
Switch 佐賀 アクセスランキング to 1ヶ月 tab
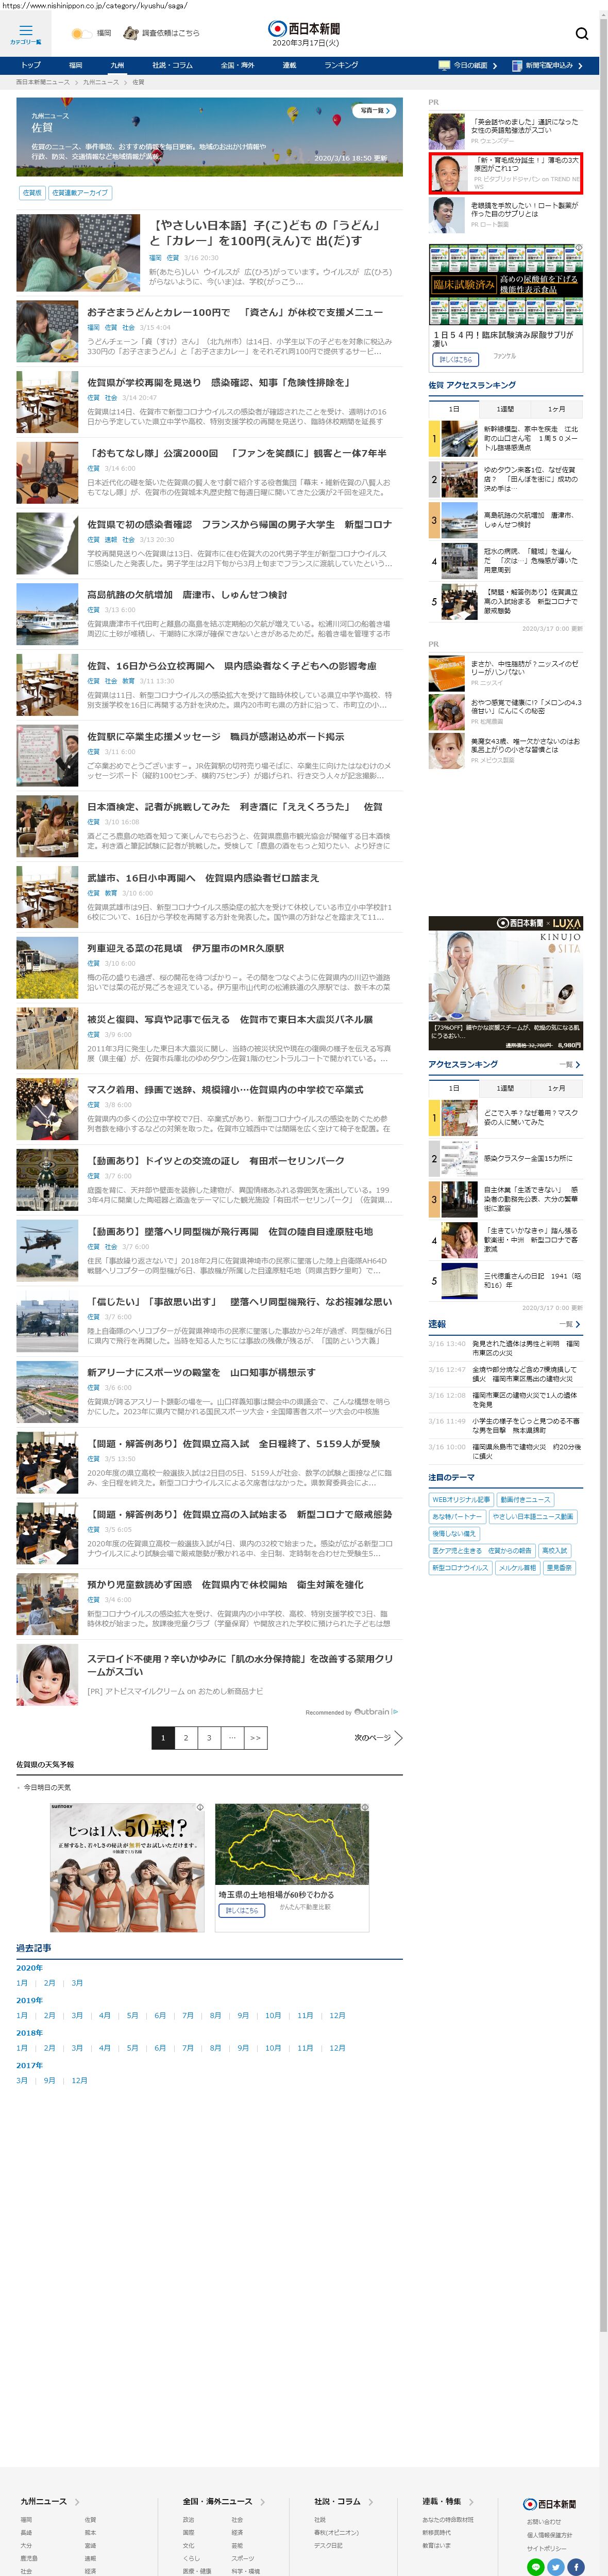556,408
